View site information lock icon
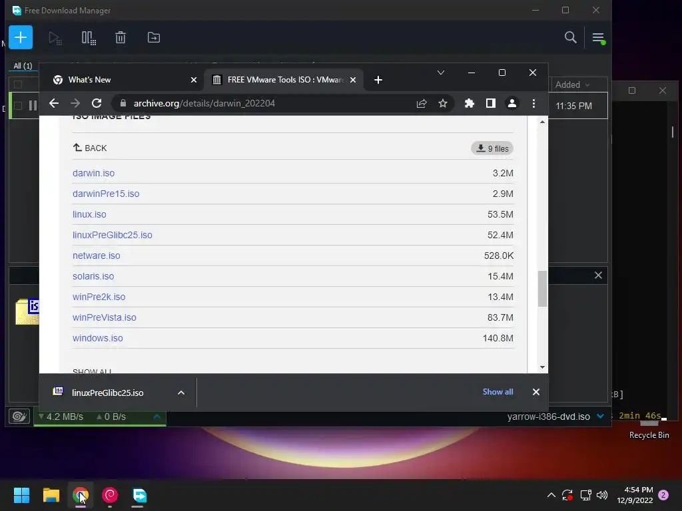 (x=123, y=103)
